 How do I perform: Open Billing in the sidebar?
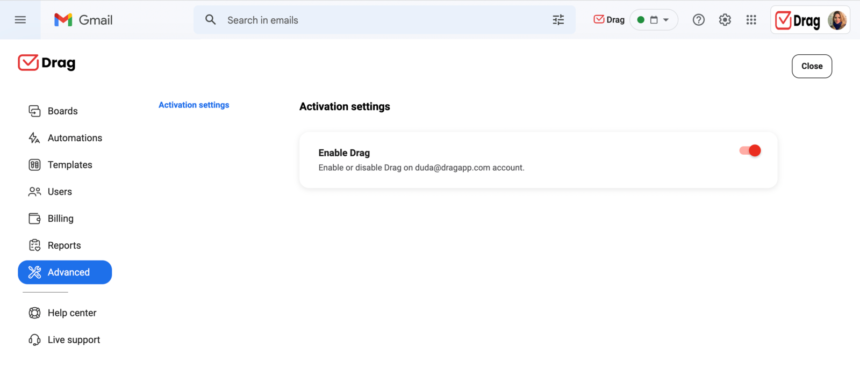51,219
